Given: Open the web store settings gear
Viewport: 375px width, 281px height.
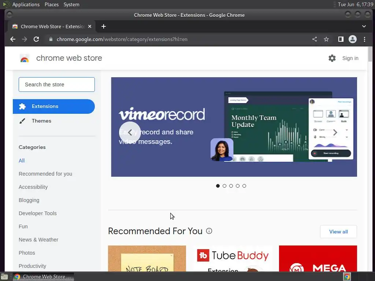Looking at the screenshot, I should pyautogui.click(x=332, y=58).
